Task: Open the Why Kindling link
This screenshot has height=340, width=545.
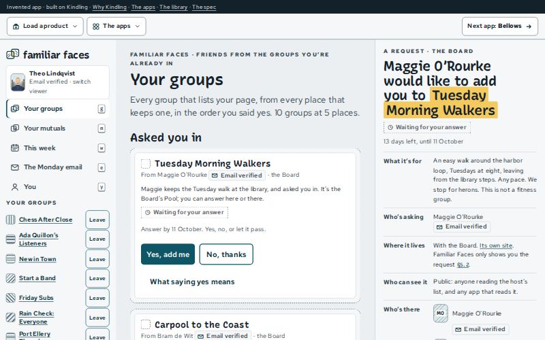Action: 110,7
